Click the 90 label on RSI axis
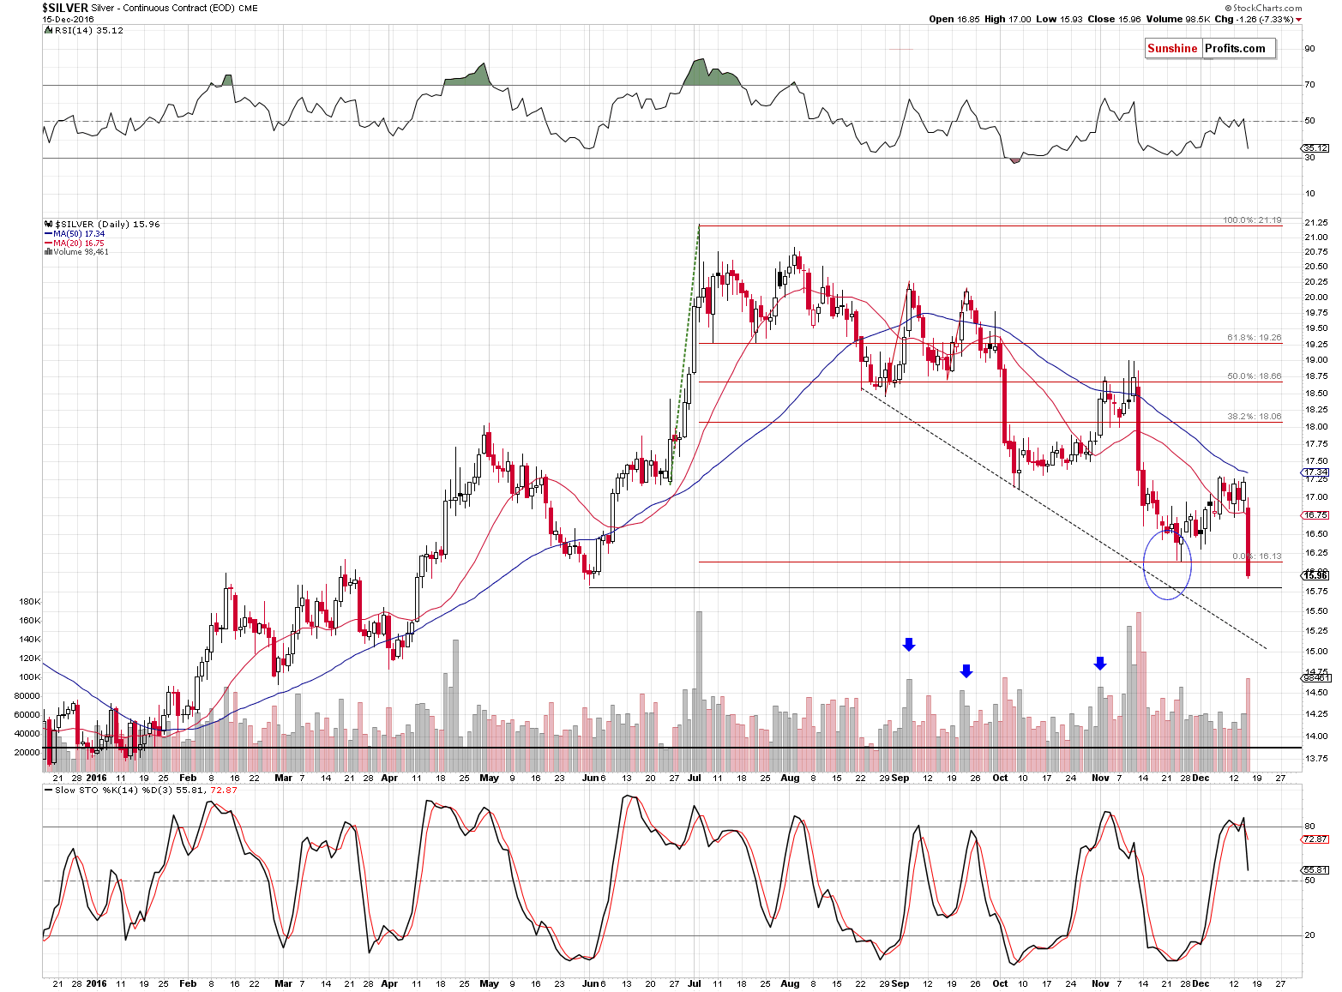This screenshot has height=992, width=1342. [1309, 49]
